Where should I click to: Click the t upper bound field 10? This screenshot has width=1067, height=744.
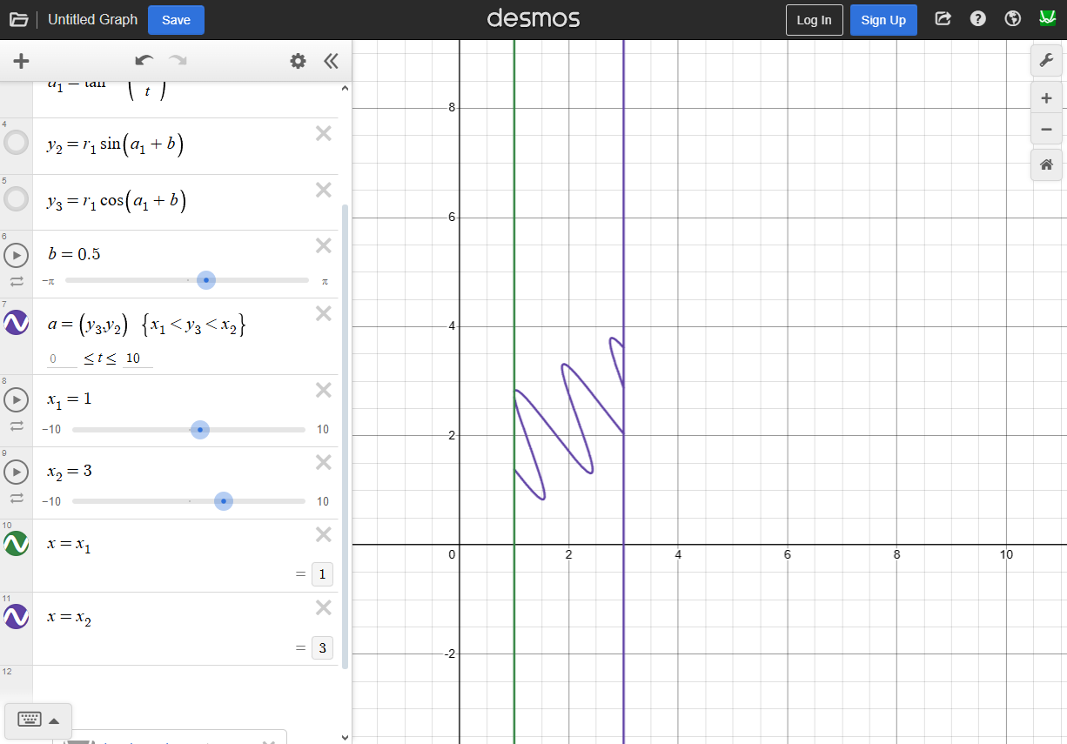pyautogui.click(x=137, y=359)
